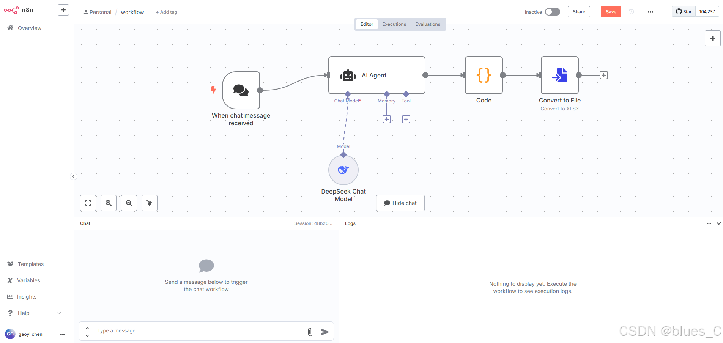The height and width of the screenshot is (343, 723).
Task: Collapse the Logs panel chevron
Action: (x=718, y=223)
